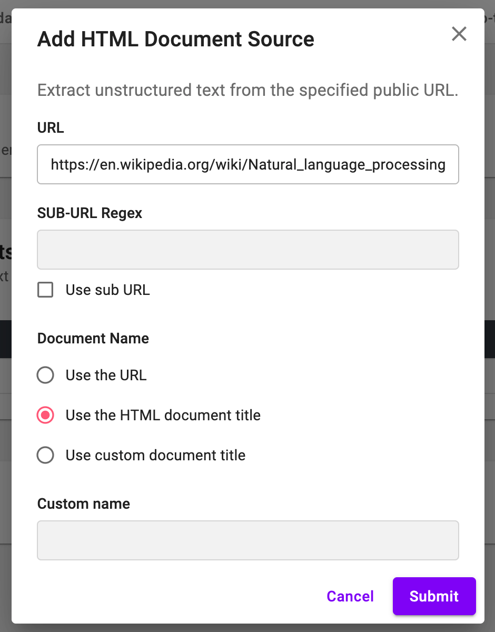Pick the custom document title radio button
Image resolution: width=495 pixels, height=632 pixels.
click(45, 455)
